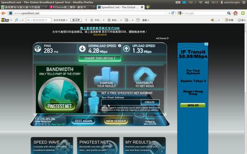Focus the JBar job keyword input

tap(39, 20)
